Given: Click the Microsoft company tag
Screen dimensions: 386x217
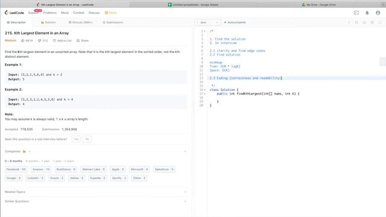Looking at the screenshot, I should 139,169.
